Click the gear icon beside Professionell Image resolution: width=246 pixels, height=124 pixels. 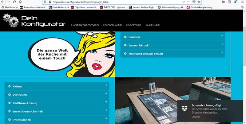click(x=10, y=120)
